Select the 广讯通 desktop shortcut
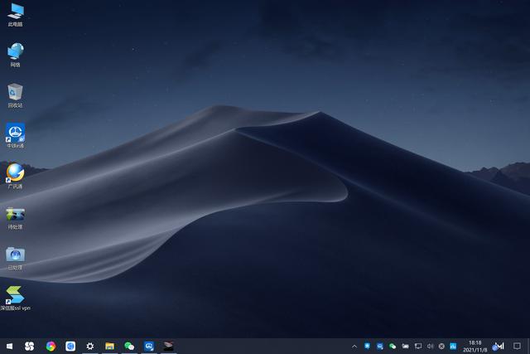The image size is (530, 354). point(15,177)
